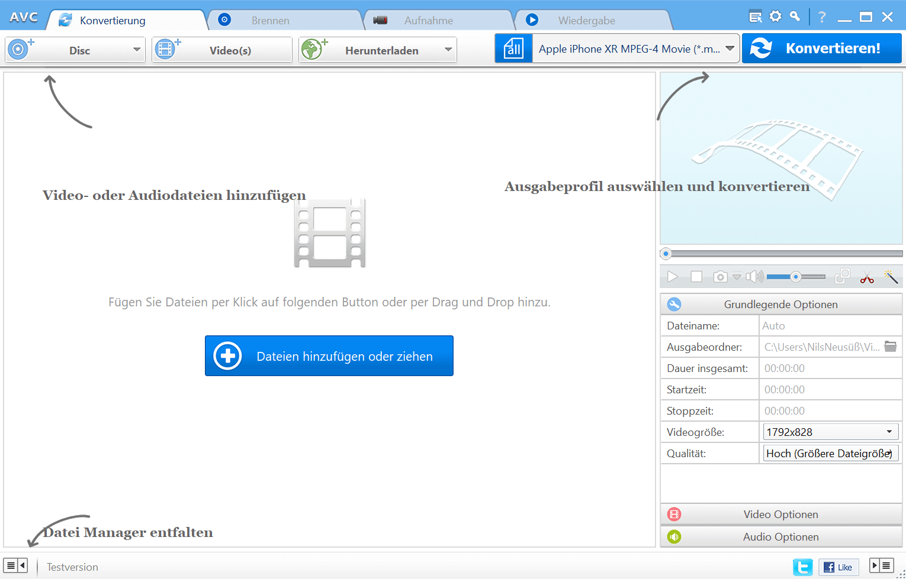Open the Qualität dropdown
The height and width of the screenshot is (579, 906).
(x=831, y=454)
